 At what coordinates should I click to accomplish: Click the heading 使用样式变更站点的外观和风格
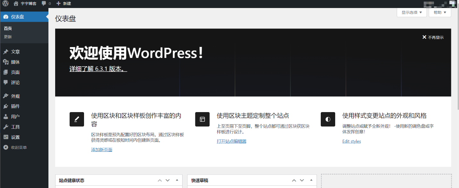click(x=385, y=116)
